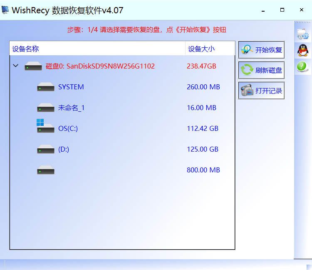Click the 设备名称 column header
The width and height of the screenshot is (312, 270).
click(x=97, y=49)
